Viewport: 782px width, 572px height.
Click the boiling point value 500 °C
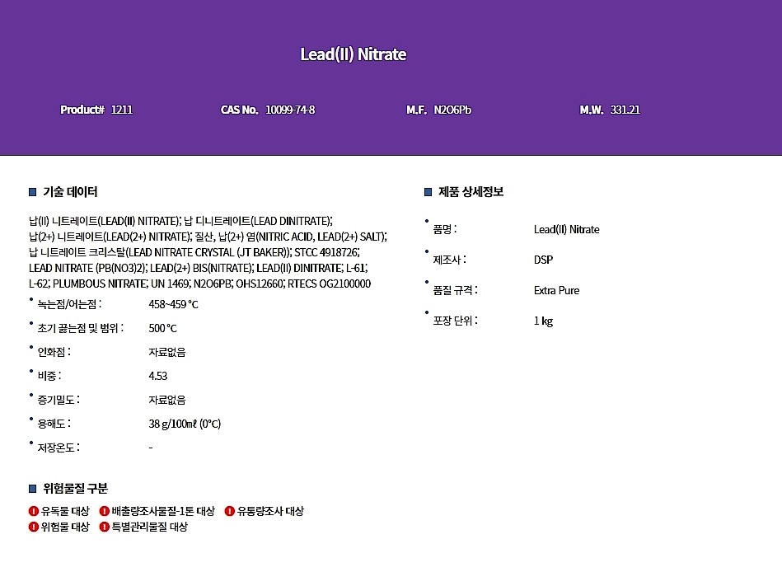[x=162, y=328]
